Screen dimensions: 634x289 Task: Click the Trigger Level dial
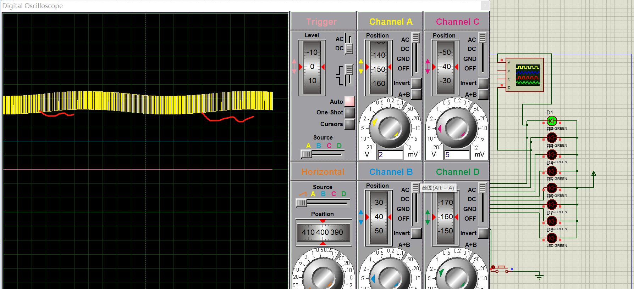pyautogui.click(x=312, y=67)
